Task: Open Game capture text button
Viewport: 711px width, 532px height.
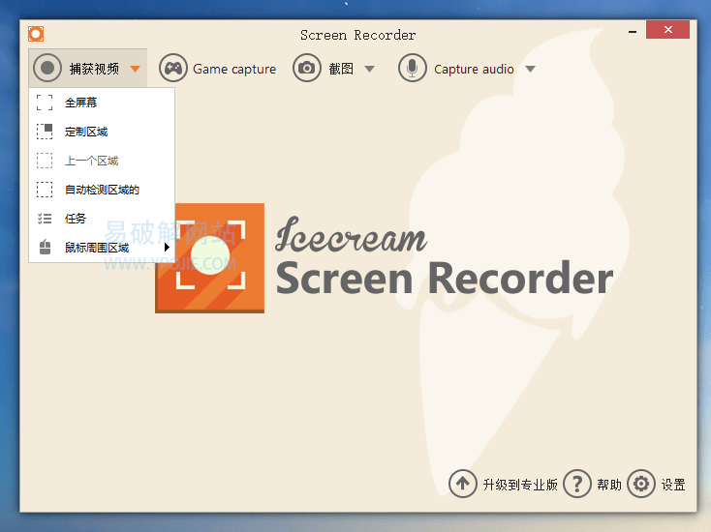Action: tap(234, 69)
